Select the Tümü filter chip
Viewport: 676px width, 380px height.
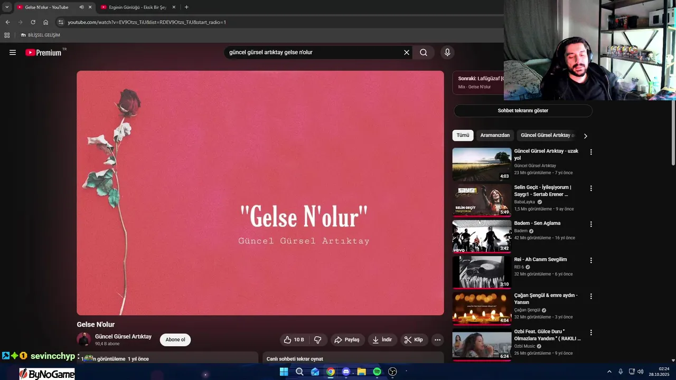click(x=463, y=135)
